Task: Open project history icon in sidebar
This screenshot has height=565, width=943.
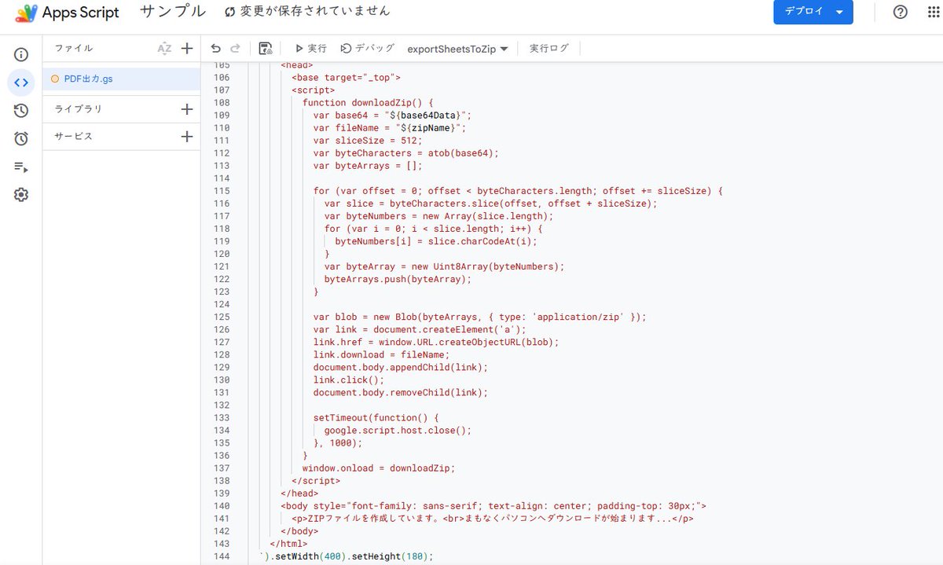Action: 21,111
